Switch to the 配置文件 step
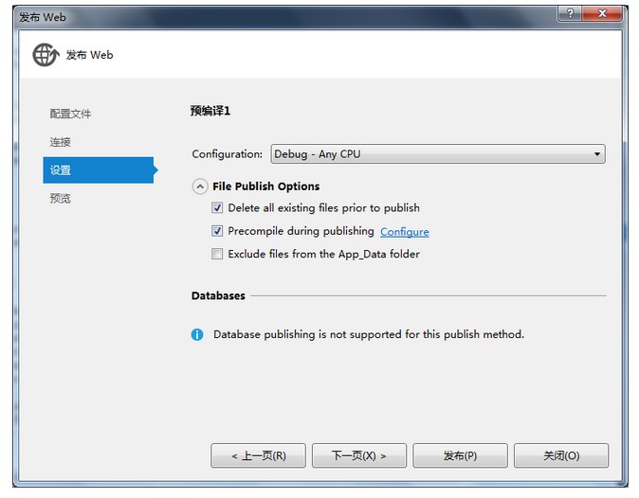The width and height of the screenshot is (639, 498). point(70,114)
